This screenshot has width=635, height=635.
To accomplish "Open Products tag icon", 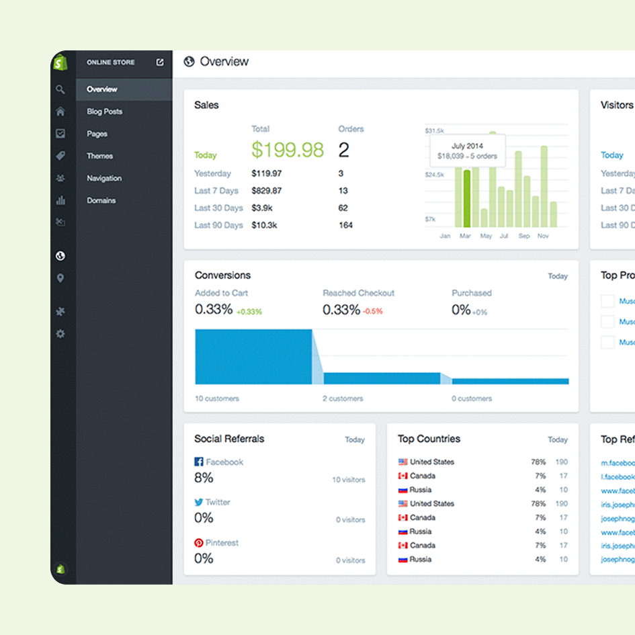I will click(60, 156).
